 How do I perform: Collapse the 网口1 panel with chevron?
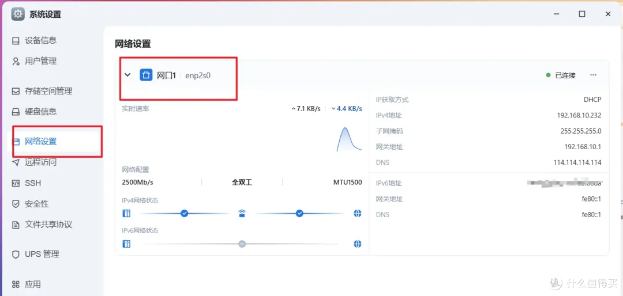[x=127, y=75]
